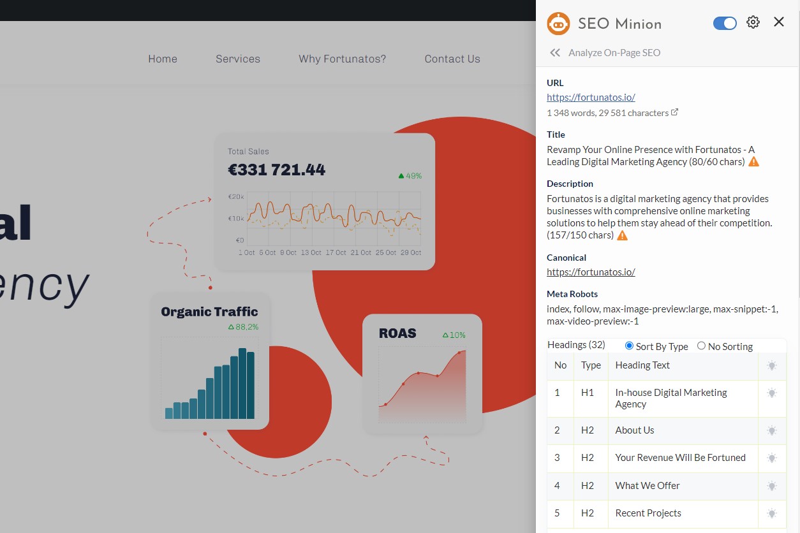Click the page title text starting 'Revamp Your Online Presence'
This screenshot has width=800, height=533.
(x=651, y=156)
